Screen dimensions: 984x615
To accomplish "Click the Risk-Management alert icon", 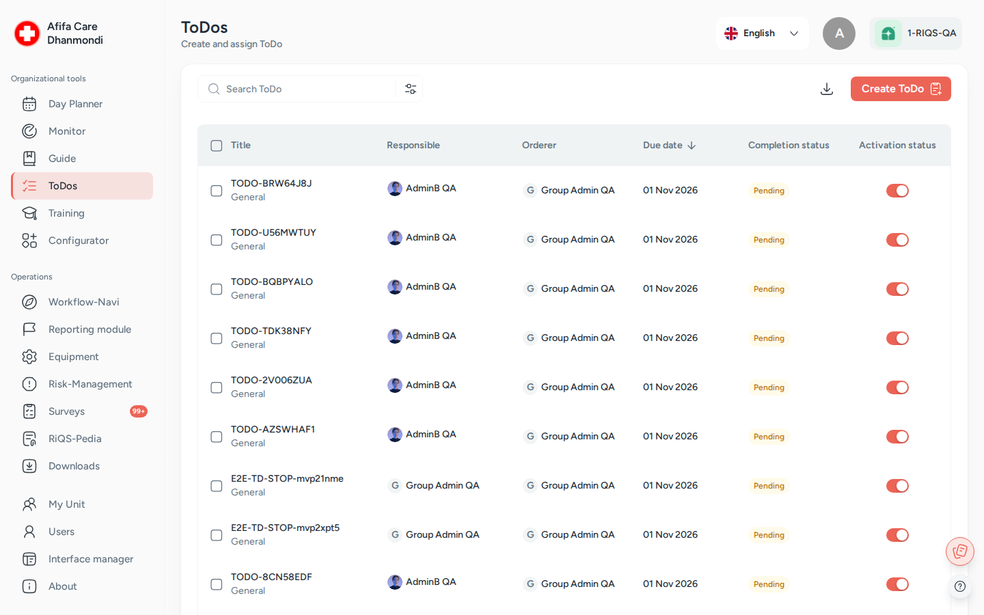I will point(29,384).
